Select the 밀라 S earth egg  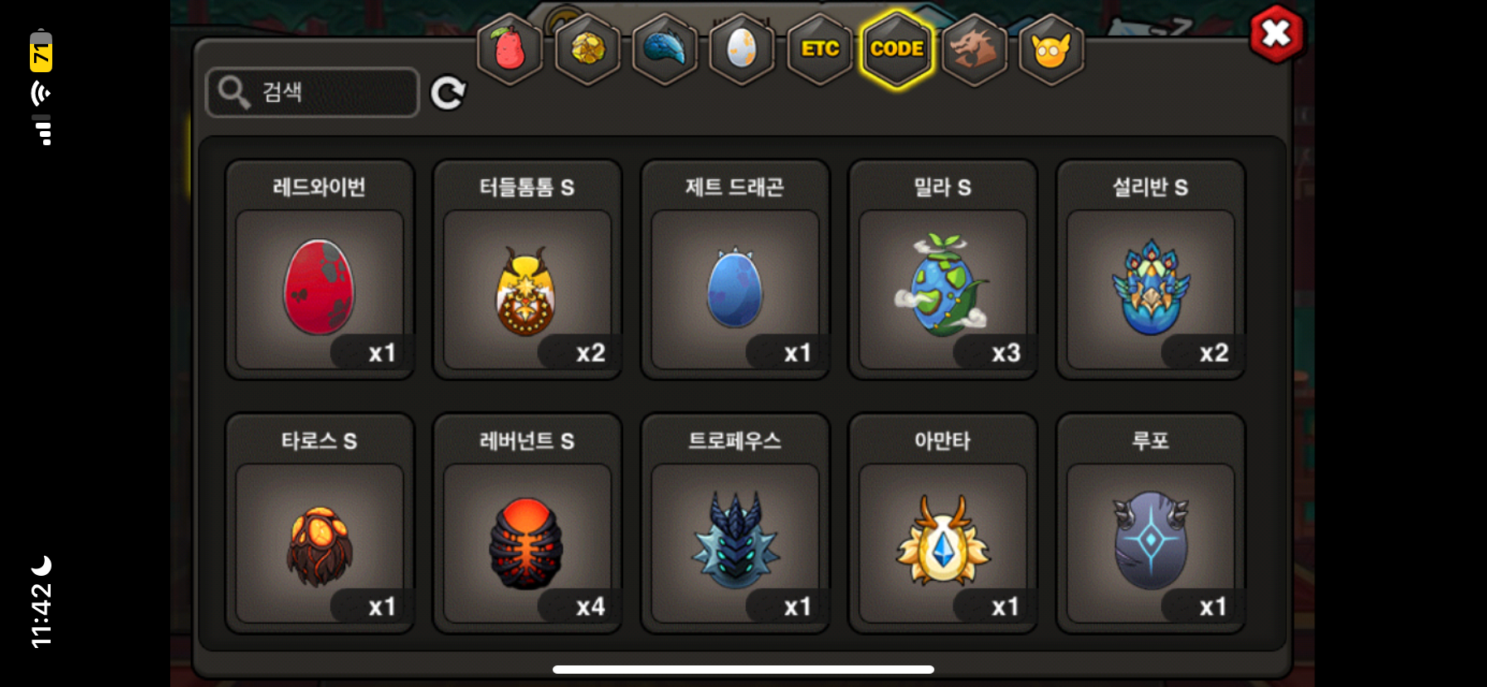point(943,270)
